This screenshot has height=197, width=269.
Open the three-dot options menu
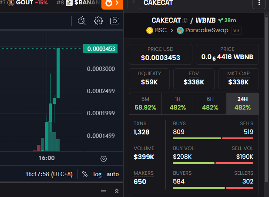tap(259, 3)
